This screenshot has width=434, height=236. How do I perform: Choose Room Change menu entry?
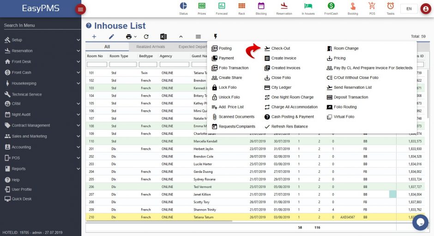point(346,48)
